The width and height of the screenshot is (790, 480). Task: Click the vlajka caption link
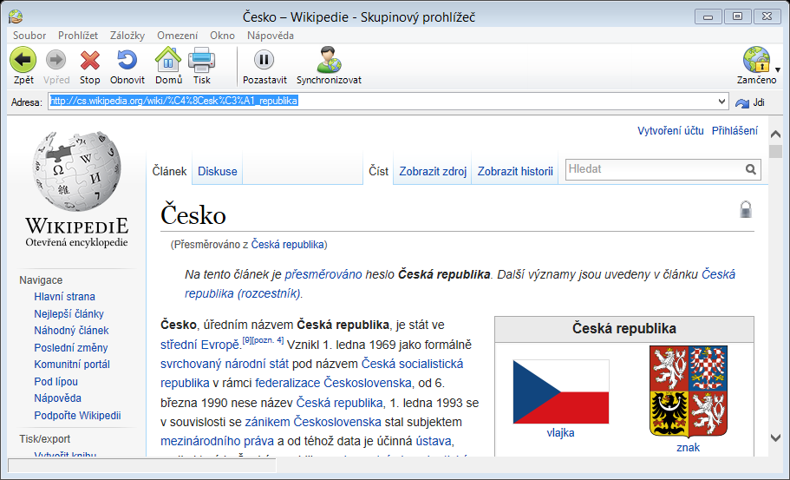pos(560,432)
